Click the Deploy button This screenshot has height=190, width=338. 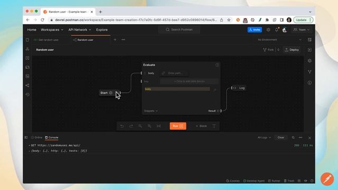[292, 50]
